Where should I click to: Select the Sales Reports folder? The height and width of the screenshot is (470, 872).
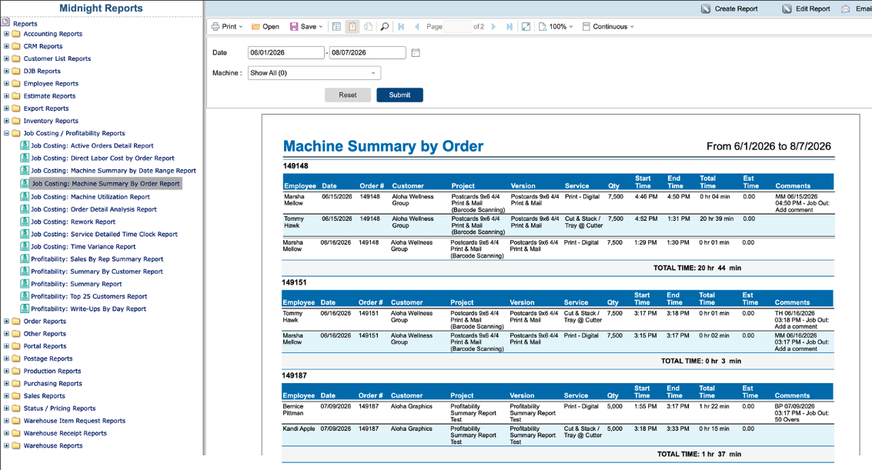[44, 396]
